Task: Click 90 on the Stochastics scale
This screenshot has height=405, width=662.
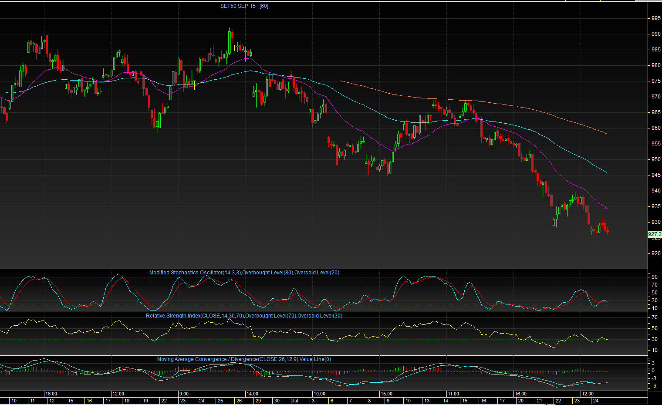Action: pos(655,277)
